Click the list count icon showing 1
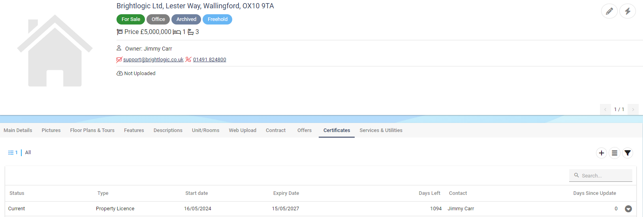Viewport: 643px width, 217px height. [x=13, y=153]
